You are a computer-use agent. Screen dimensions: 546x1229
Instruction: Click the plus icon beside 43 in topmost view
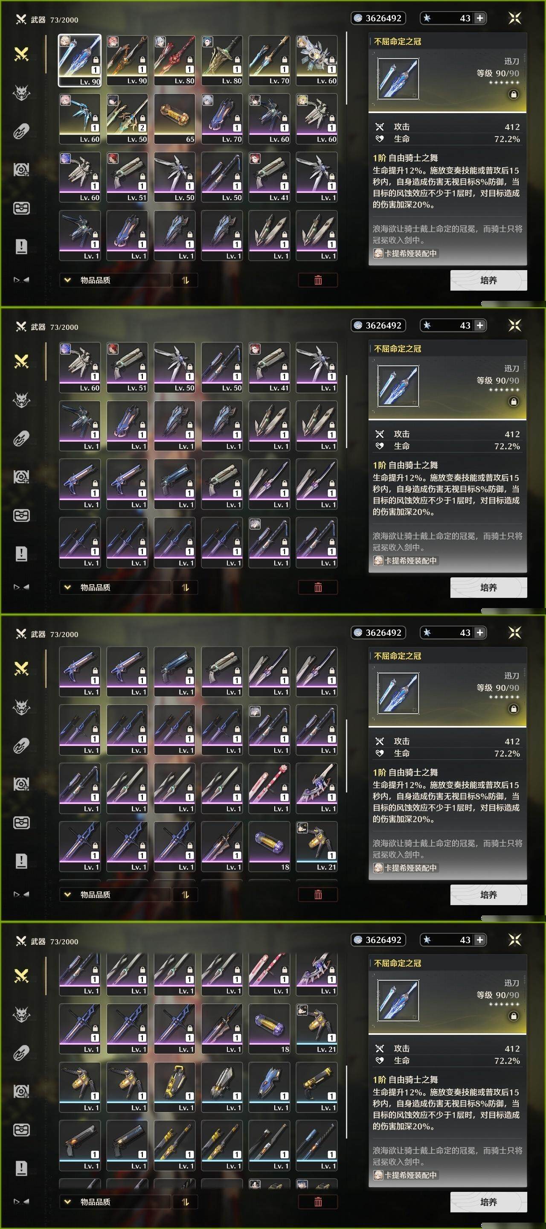[x=480, y=18]
